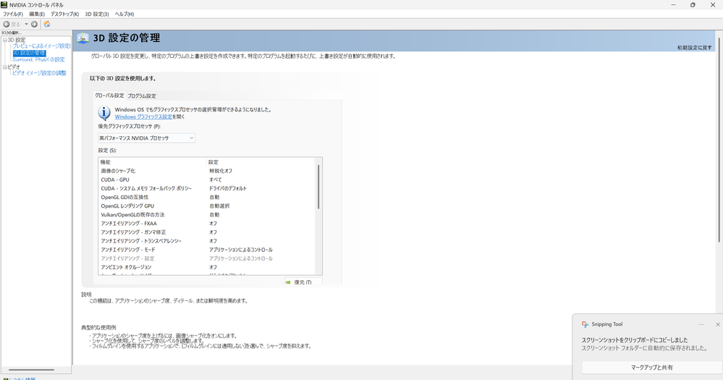Viewport: 723px width, 380px height.
Task: Select 3D 設定の管理 tree item
Action: 29,53
